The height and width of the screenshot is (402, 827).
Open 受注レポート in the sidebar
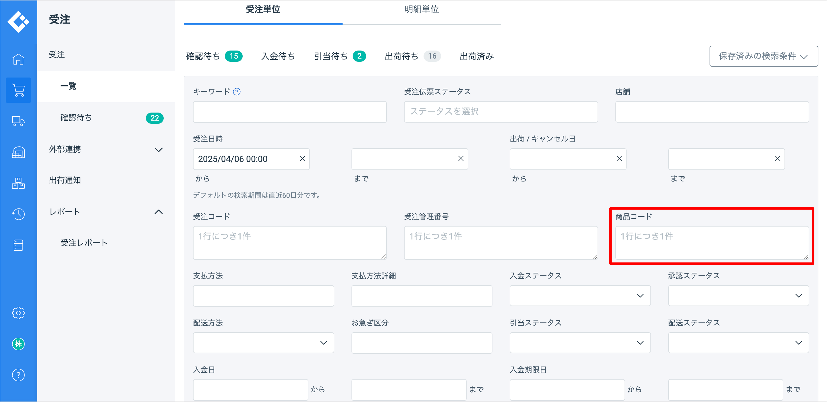tap(106, 243)
